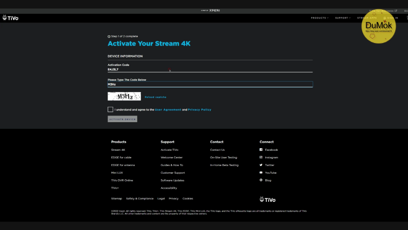Screen dimensions: 408x230
Task: Open the User Agreement link
Action: point(168,110)
